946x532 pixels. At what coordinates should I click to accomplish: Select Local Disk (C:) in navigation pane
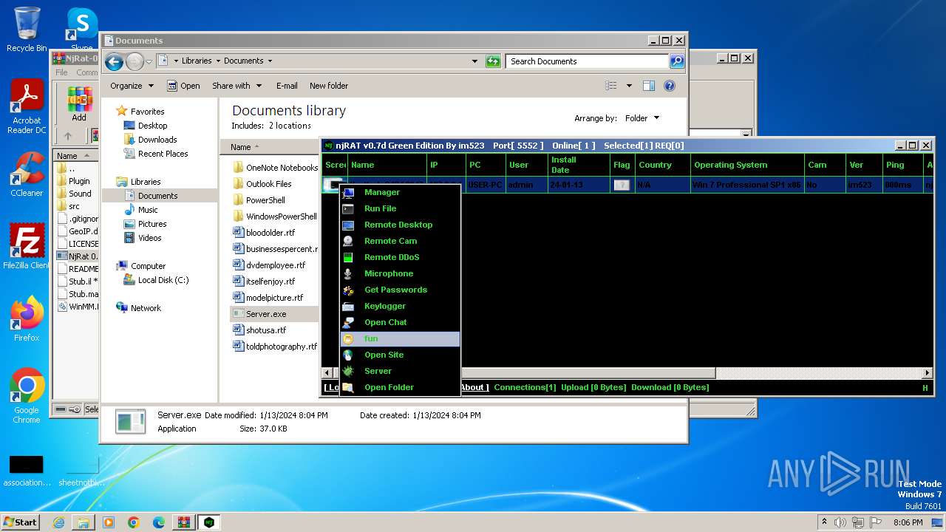[x=163, y=280]
